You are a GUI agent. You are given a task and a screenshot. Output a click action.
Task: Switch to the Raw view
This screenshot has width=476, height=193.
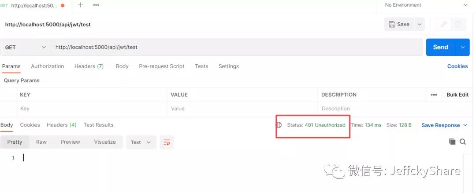click(41, 142)
